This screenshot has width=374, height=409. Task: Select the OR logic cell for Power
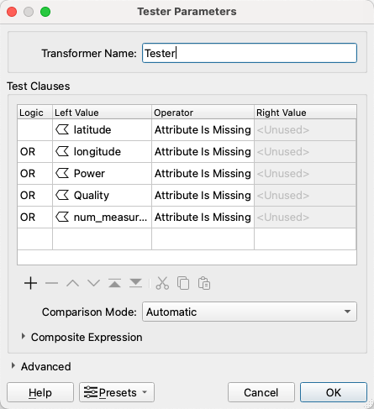(34, 173)
